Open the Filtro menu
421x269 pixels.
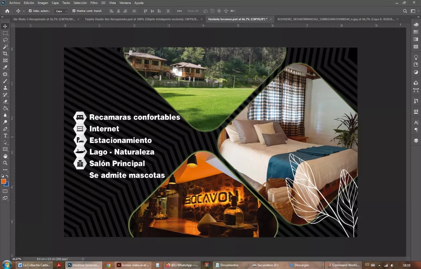click(x=94, y=3)
